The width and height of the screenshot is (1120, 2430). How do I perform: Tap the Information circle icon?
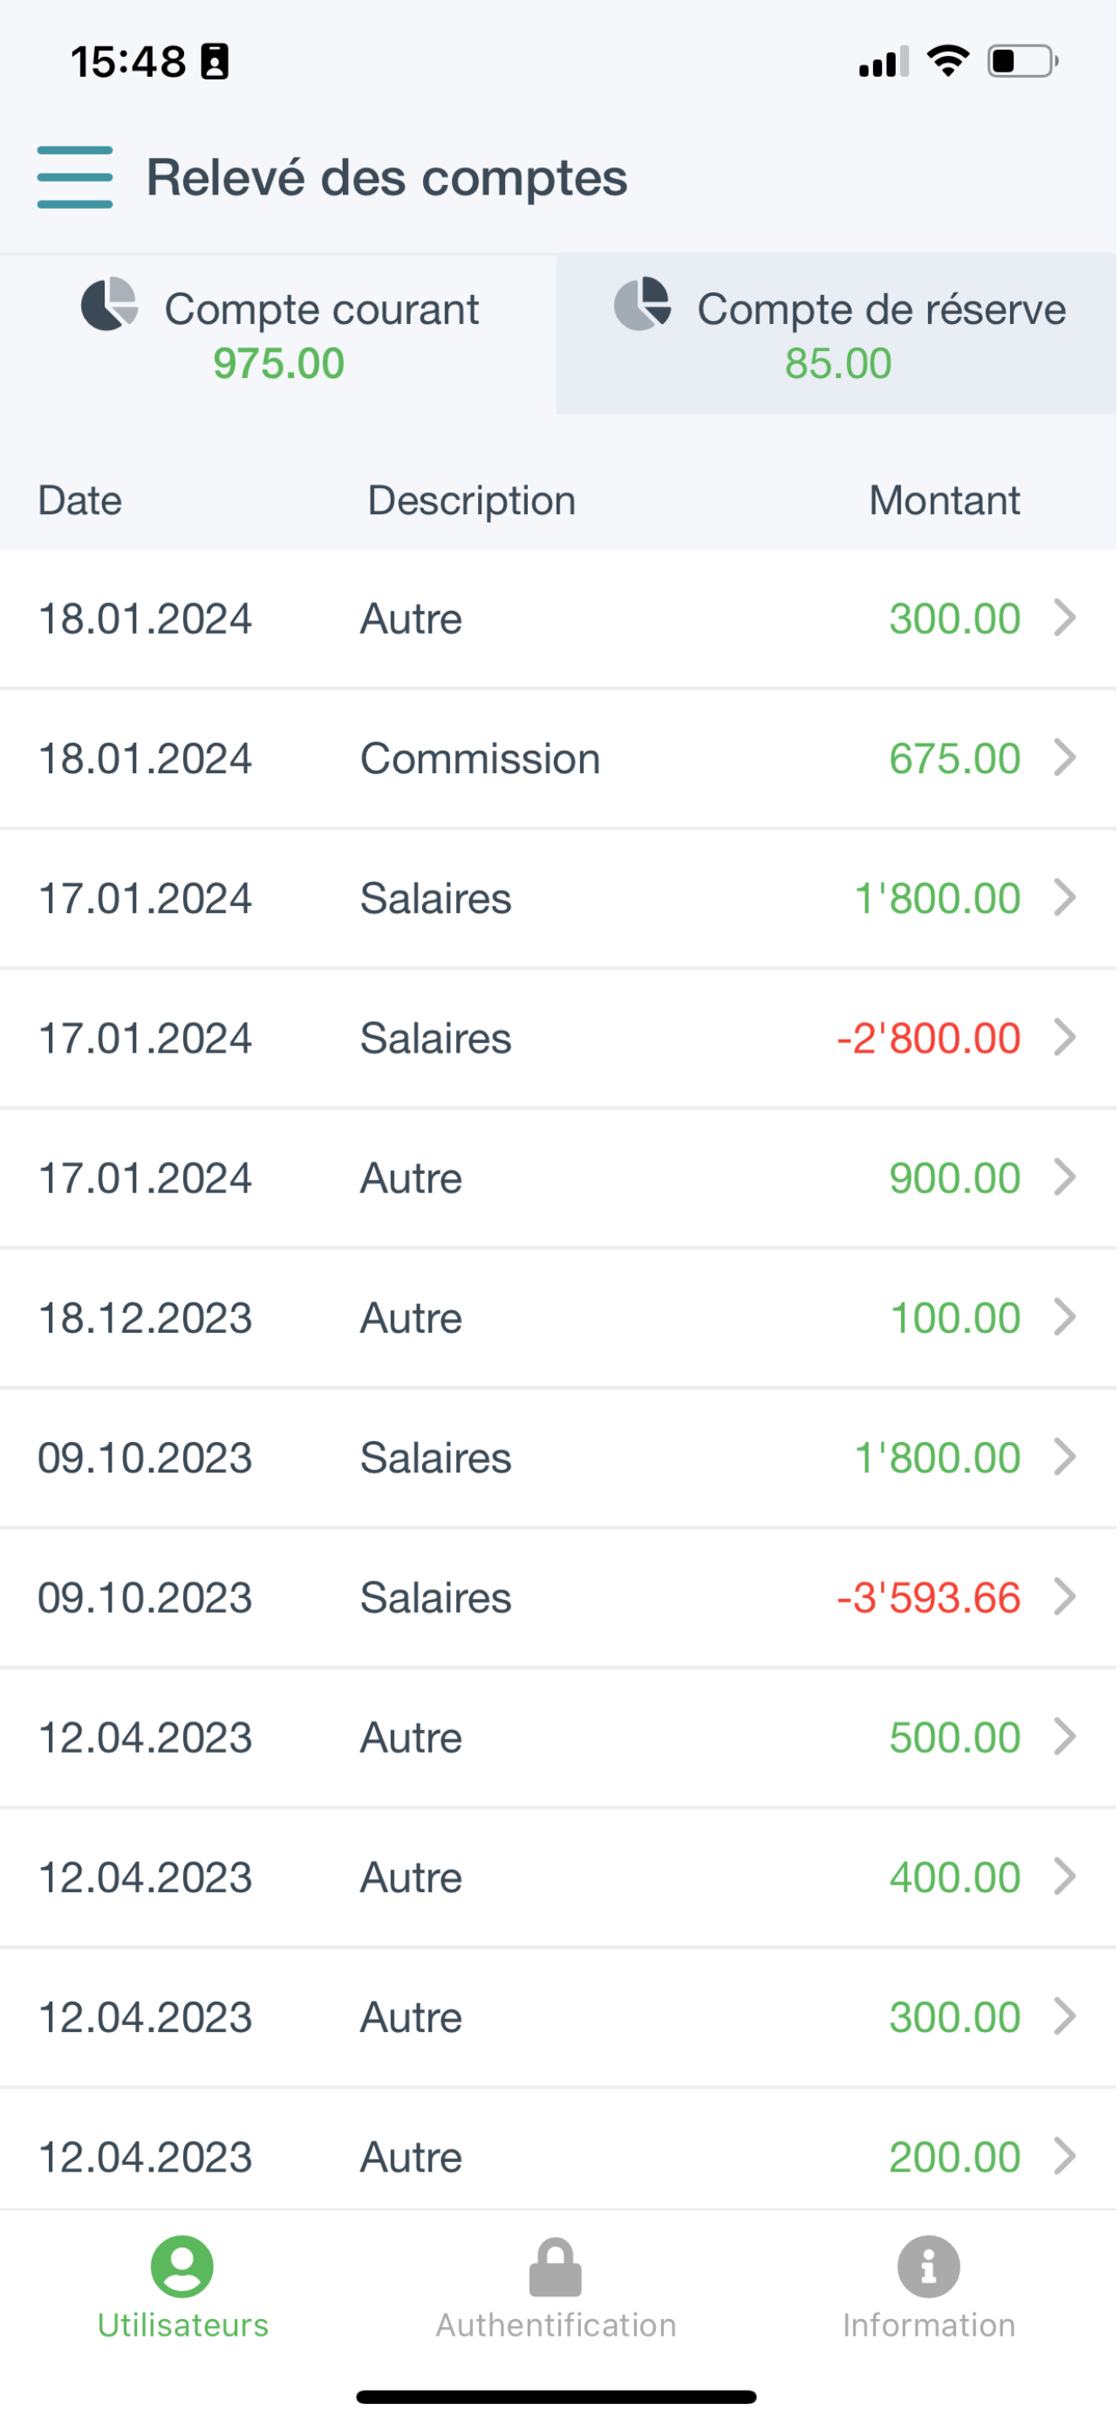click(x=929, y=2266)
